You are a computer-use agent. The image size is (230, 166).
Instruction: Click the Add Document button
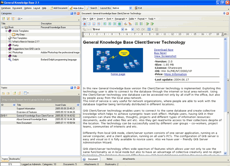(59, 8)
